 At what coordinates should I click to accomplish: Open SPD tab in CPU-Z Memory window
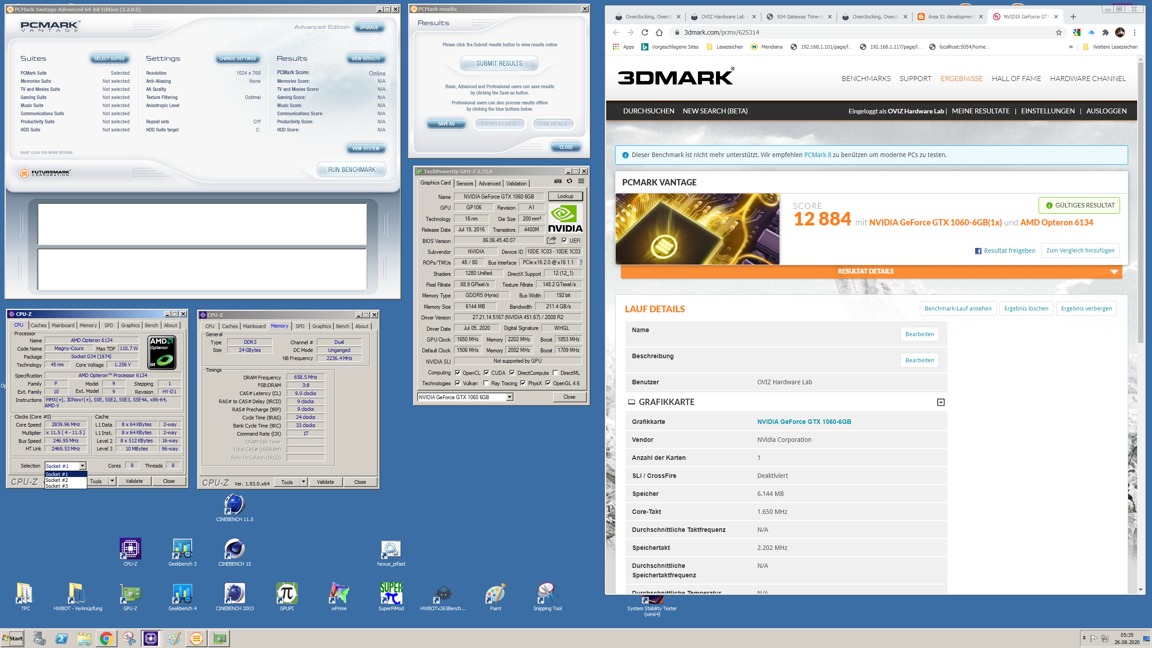click(x=300, y=326)
